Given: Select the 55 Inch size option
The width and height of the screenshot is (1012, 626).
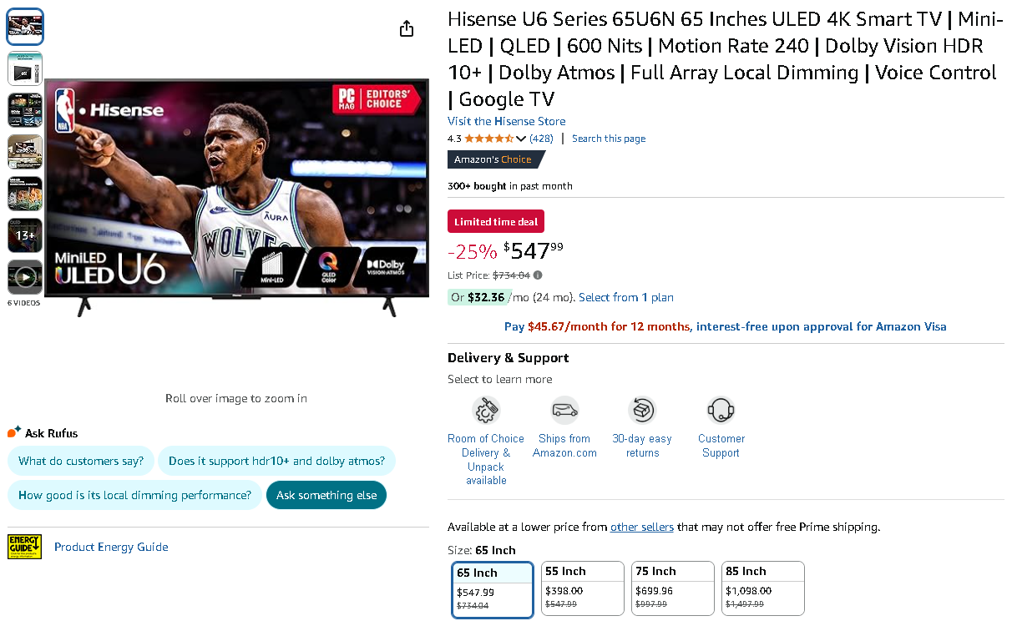Looking at the screenshot, I should pyautogui.click(x=582, y=588).
